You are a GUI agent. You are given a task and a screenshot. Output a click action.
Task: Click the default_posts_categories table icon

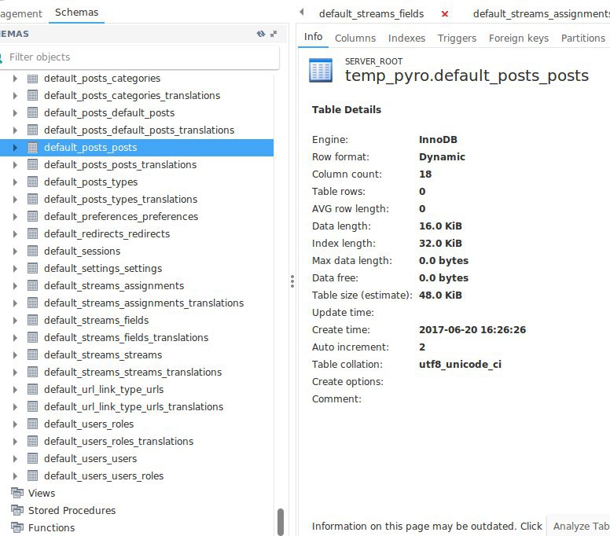click(33, 79)
